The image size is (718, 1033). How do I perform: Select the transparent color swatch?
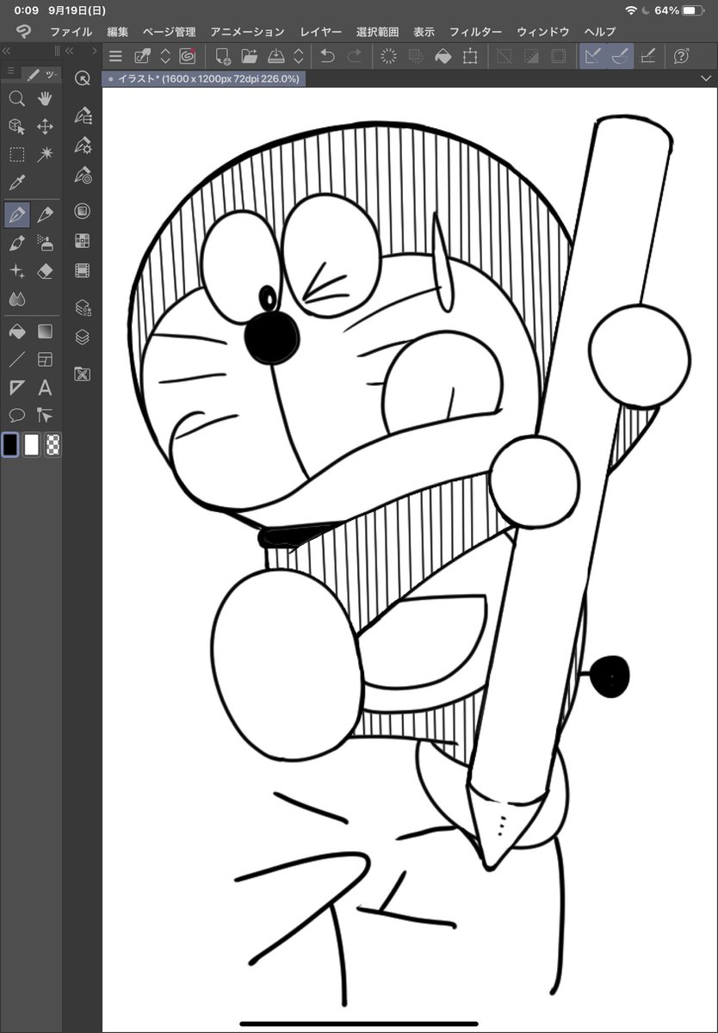tap(53, 445)
